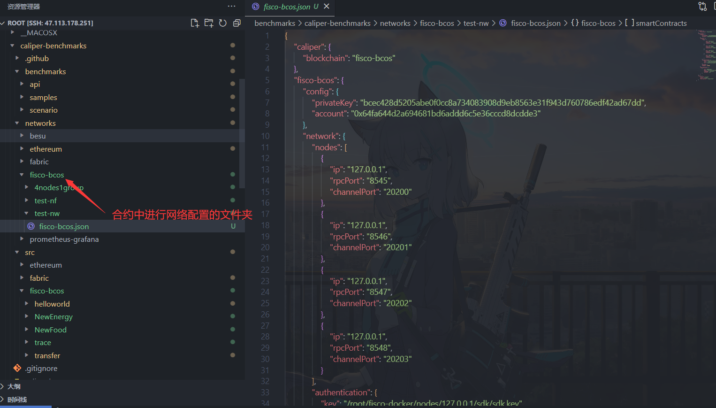
Task: Click test-nw in the breadcrumb path
Action: pyautogui.click(x=476, y=23)
